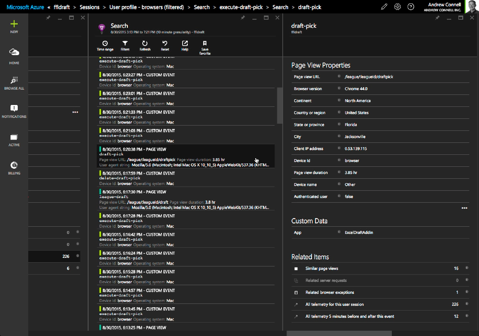Open All telemetry for this user session

[380, 304]
